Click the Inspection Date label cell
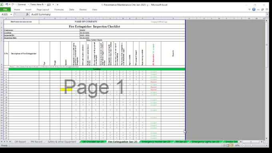 point(42,38)
